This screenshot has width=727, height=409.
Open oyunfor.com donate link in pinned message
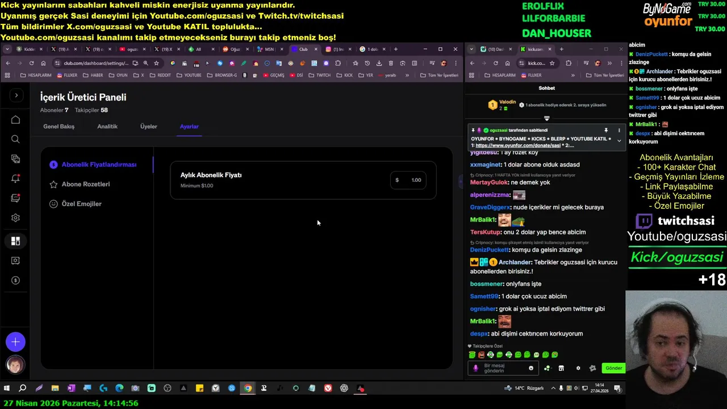point(518,145)
